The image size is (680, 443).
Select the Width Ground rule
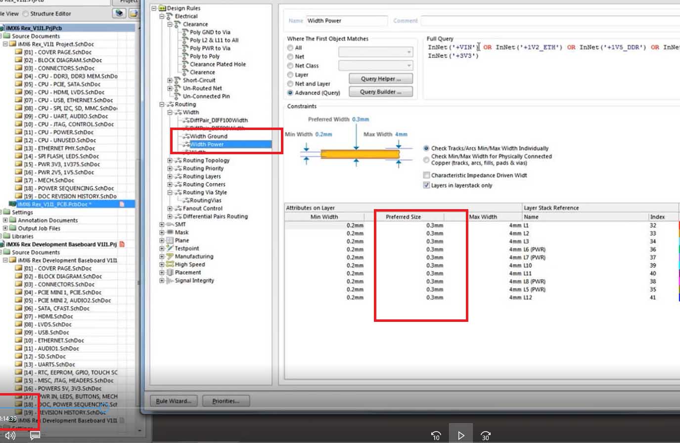point(208,136)
